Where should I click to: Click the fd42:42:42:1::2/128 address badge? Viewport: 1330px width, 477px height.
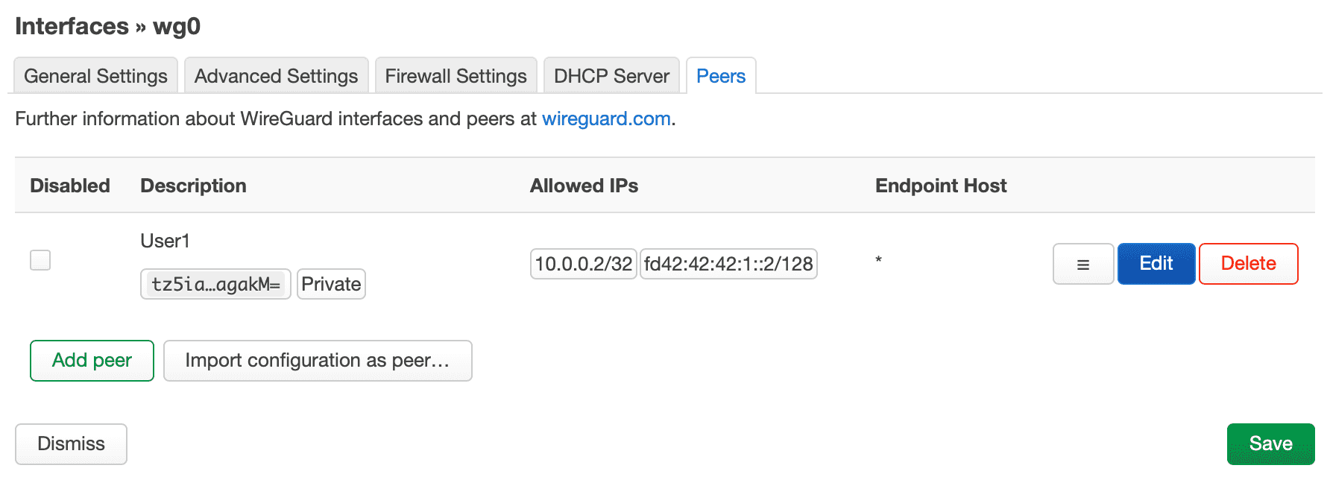[728, 264]
